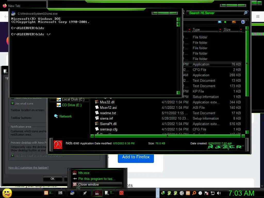Click the volume speaker tray icon
Screen dimensions: 264x198
click(x=219, y=193)
